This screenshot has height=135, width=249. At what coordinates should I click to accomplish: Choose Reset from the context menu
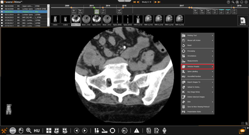[x=197, y=45]
